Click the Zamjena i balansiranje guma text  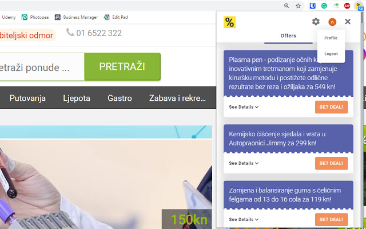click(x=285, y=195)
